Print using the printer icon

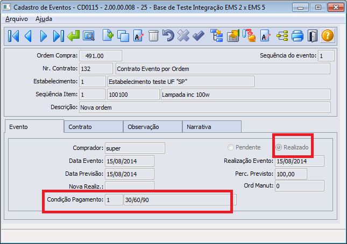tap(298, 36)
